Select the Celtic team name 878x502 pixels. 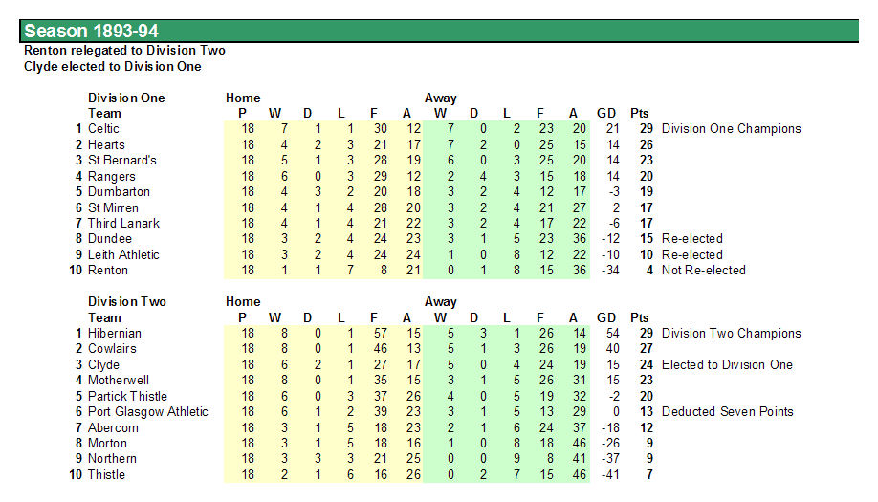coord(103,129)
